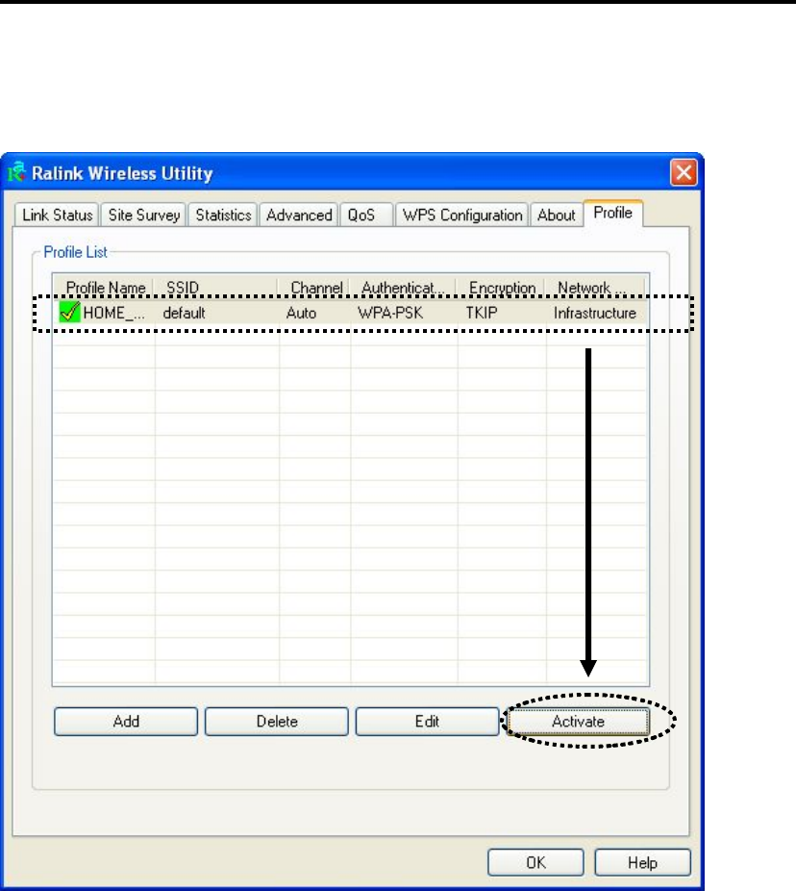Screen dimensions: 796x891
Task: Go to the Statistics tab
Action: tap(223, 215)
